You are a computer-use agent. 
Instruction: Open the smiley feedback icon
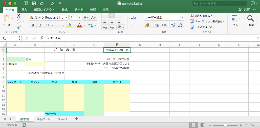pyautogui.click(x=253, y=3)
